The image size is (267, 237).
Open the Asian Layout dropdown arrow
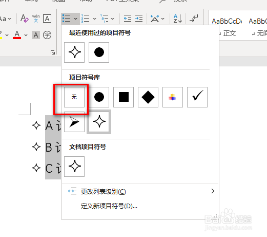click(x=163, y=19)
